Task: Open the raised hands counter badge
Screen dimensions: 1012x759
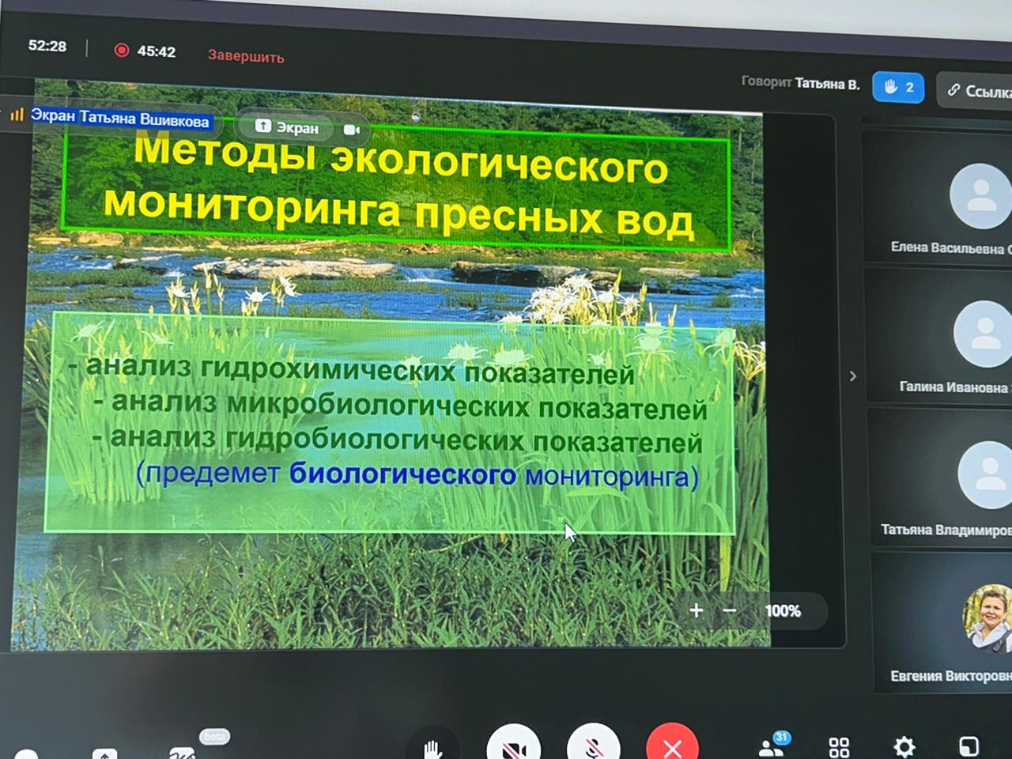Action: pyautogui.click(x=898, y=87)
